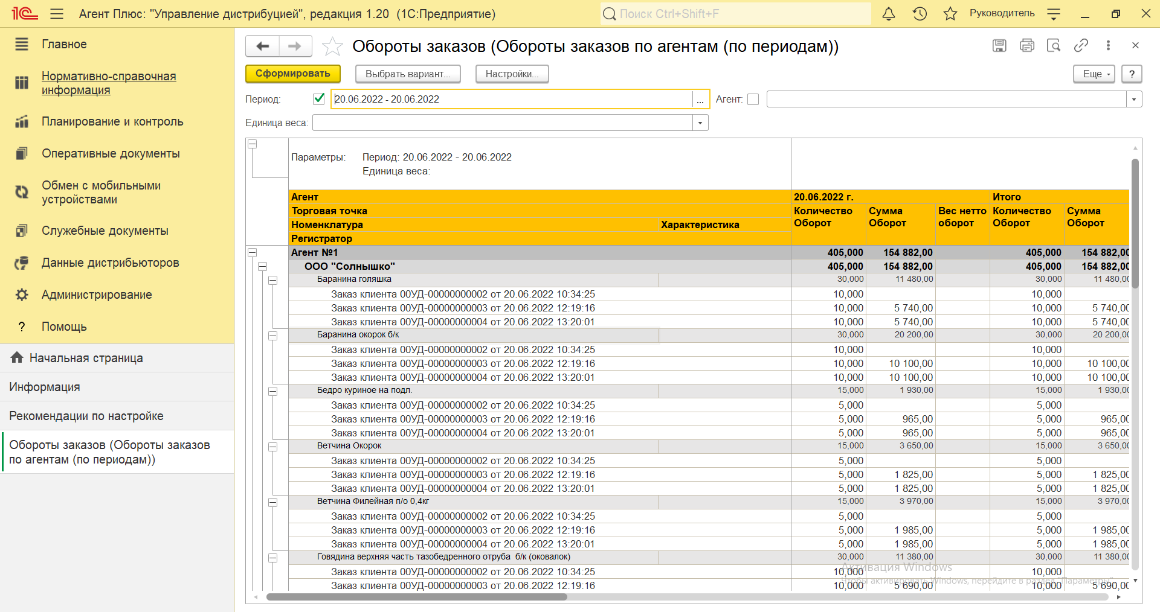Open the Единица веса dropdown
This screenshot has height=612, width=1160.
click(x=700, y=123)
